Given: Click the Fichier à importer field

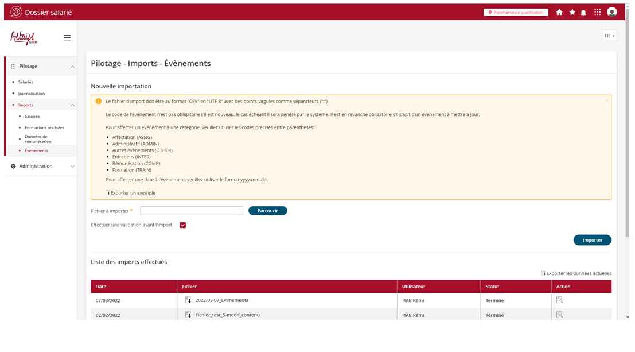Looking at the screenshot, I should [192, 211].
